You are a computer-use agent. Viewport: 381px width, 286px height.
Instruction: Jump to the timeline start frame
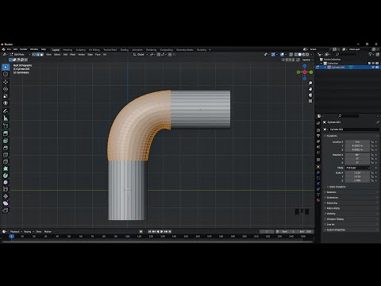click(150, 231)
